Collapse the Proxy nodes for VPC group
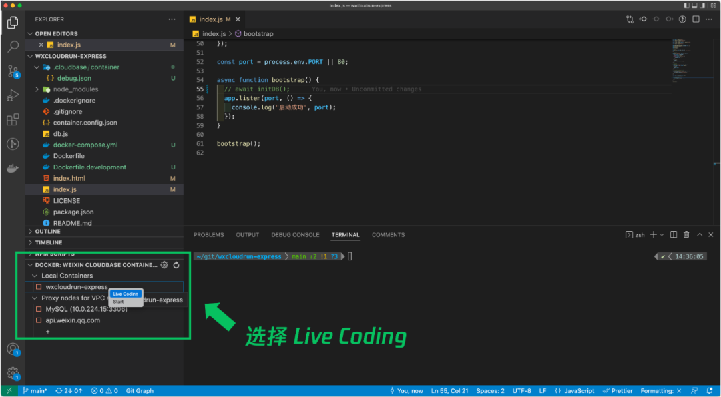 click(35, 298)
